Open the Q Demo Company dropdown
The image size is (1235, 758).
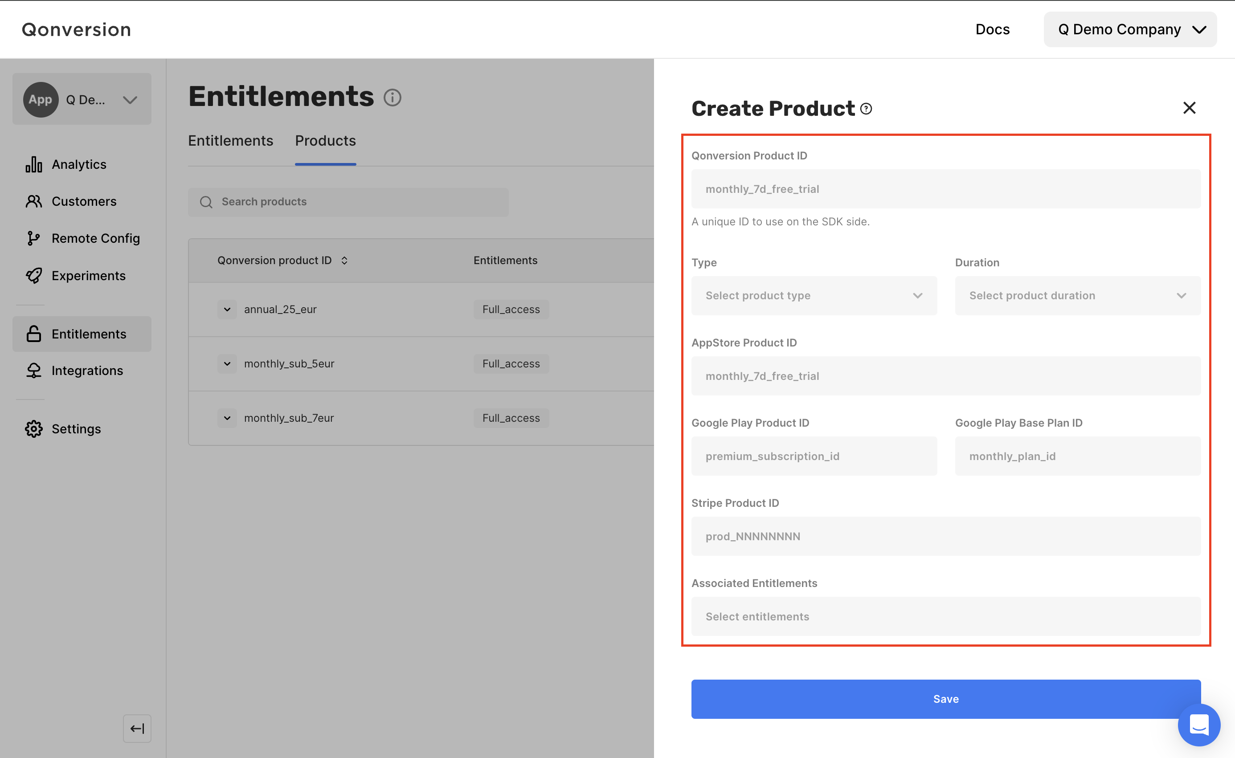[1130, 29]
